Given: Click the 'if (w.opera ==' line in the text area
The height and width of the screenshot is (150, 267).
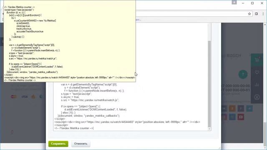Looking at the screenshot, I should point(81,107).
